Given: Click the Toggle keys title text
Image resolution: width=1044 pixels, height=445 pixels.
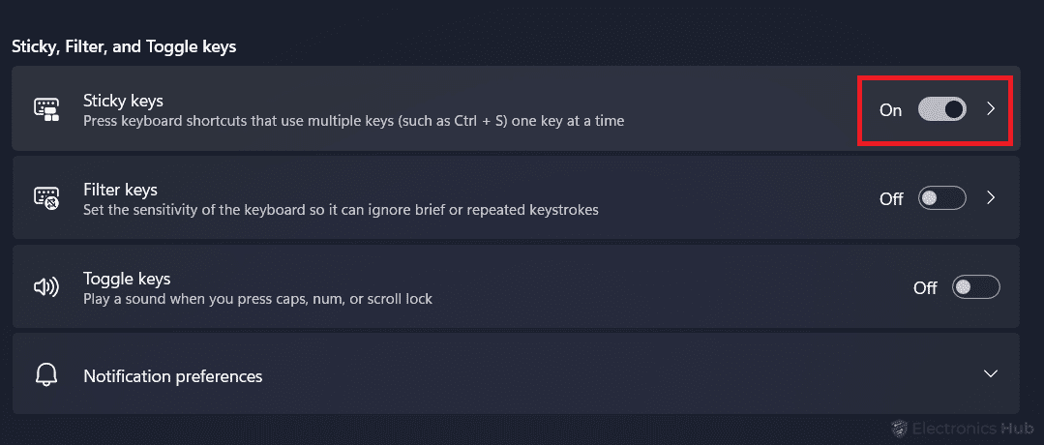Looking at the screenshot, I should pos(127,279).
